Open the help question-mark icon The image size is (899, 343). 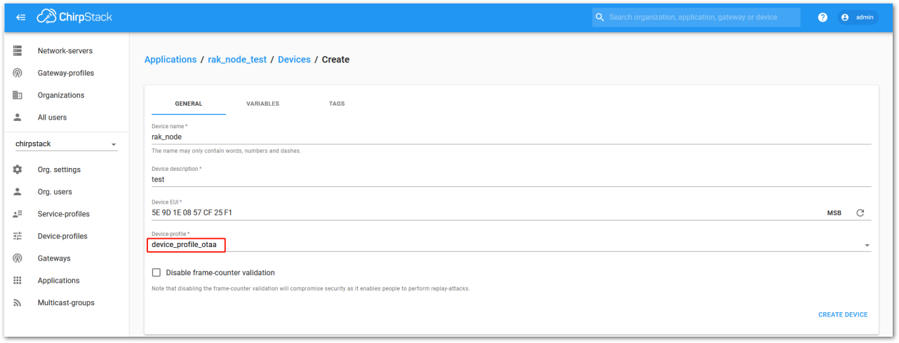[823, 17]
